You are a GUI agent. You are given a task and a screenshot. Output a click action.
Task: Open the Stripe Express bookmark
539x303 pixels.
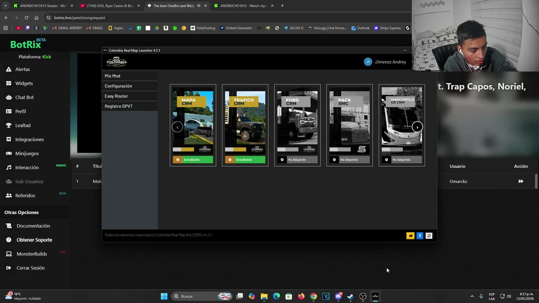point(387,28)
